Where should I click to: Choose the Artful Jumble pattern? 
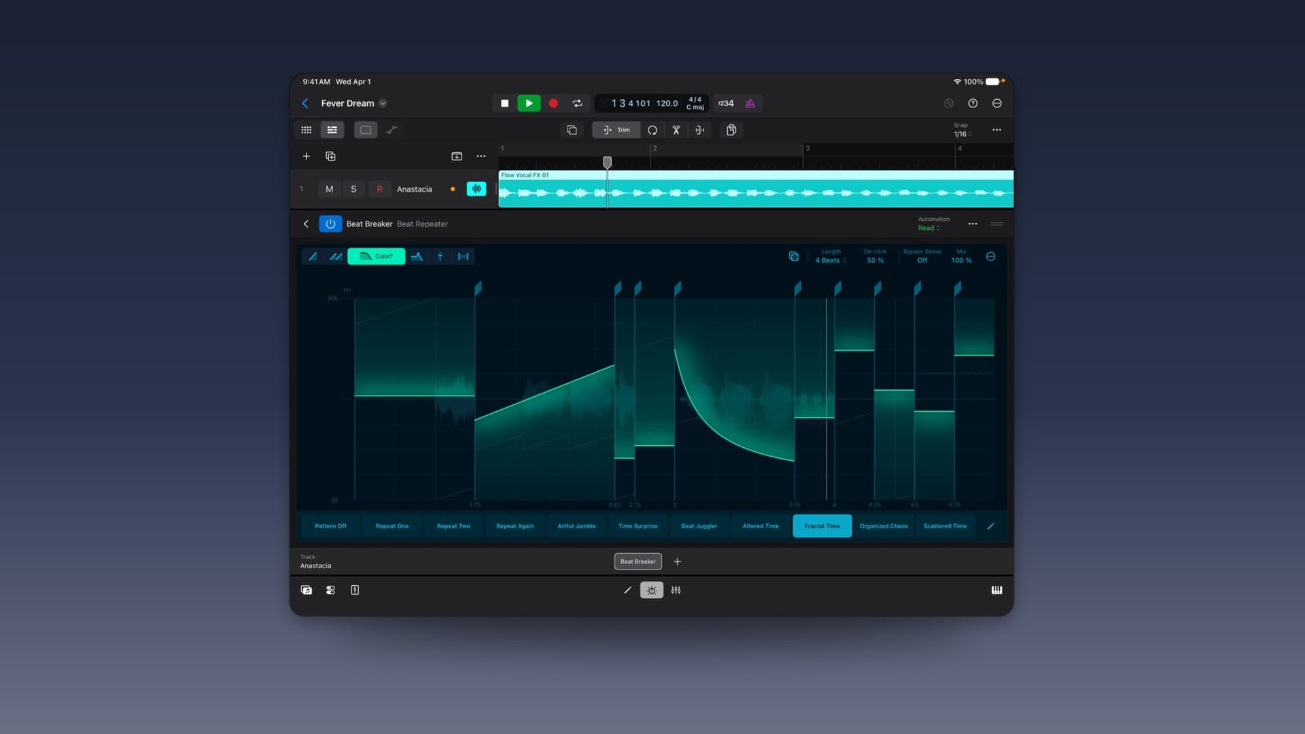(x=576, y=526)
